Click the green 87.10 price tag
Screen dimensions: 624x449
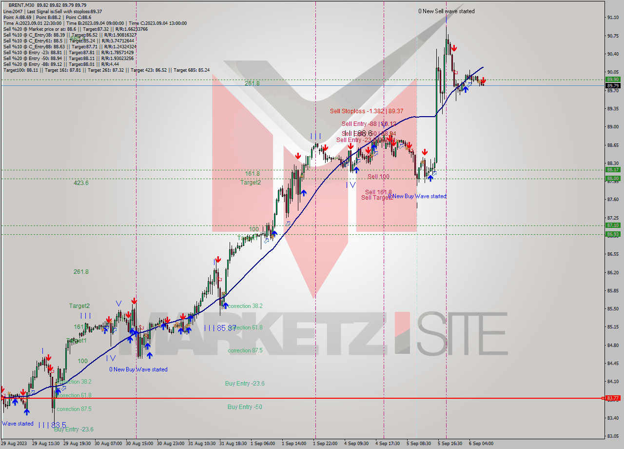coord(613,225)
